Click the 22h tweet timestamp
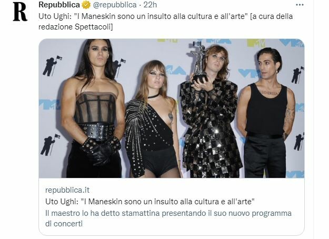The height and width of the screenshot is (239, 329). point(150,5)
